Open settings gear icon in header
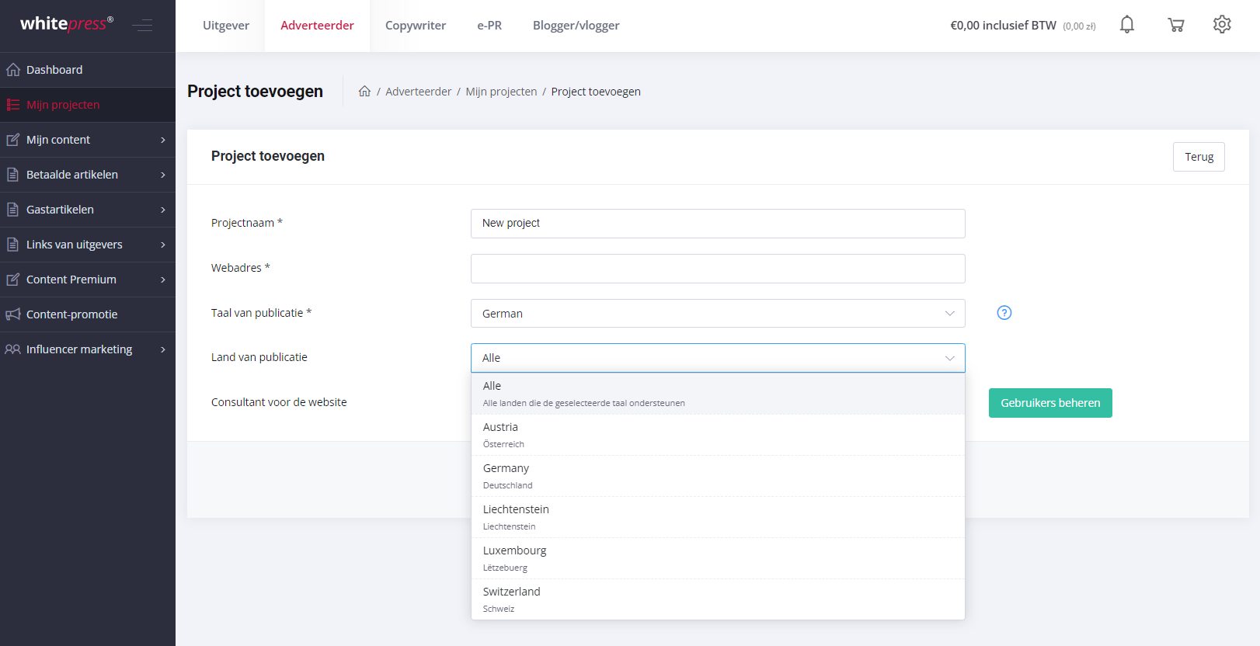Screen dimensions: 1260x646 click(1222, 25)
